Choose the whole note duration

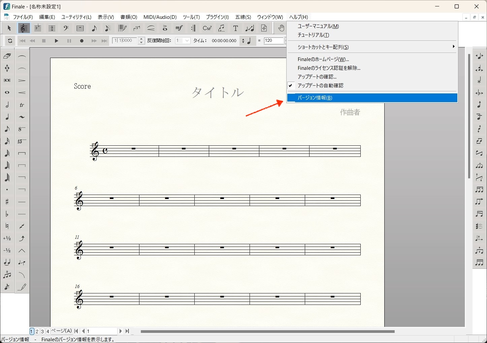tap(7, 92)
